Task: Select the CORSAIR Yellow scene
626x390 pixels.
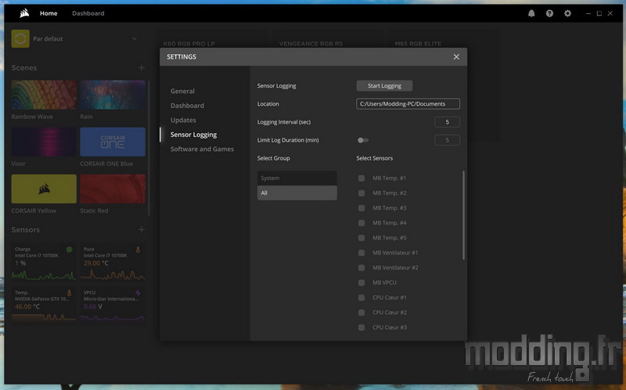Action: [x=44, y=189]
